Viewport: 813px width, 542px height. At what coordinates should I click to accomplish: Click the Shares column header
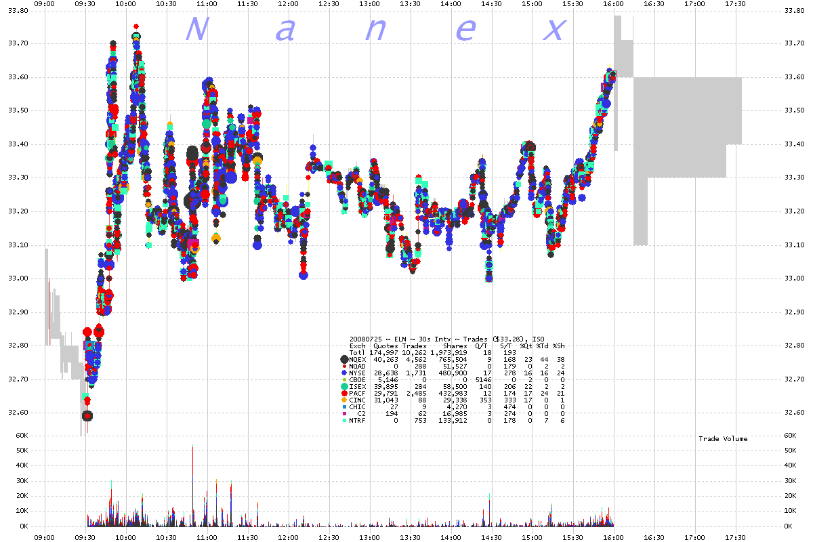click(x=455, y=346)
